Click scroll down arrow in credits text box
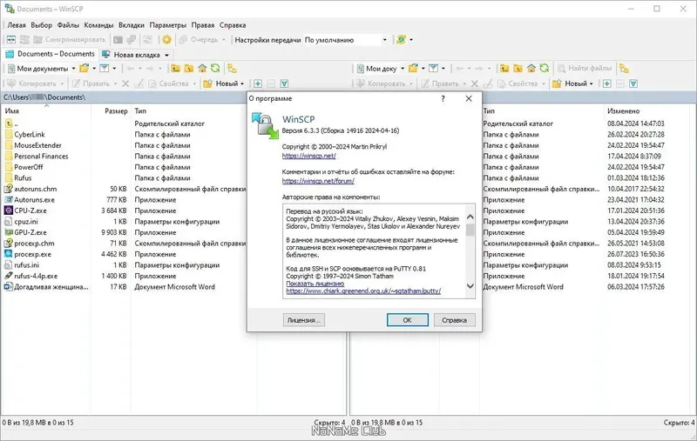 [x=470, y=286]
